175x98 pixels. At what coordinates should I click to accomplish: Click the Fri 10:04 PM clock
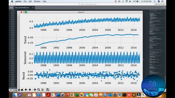(x=146, y=1)
